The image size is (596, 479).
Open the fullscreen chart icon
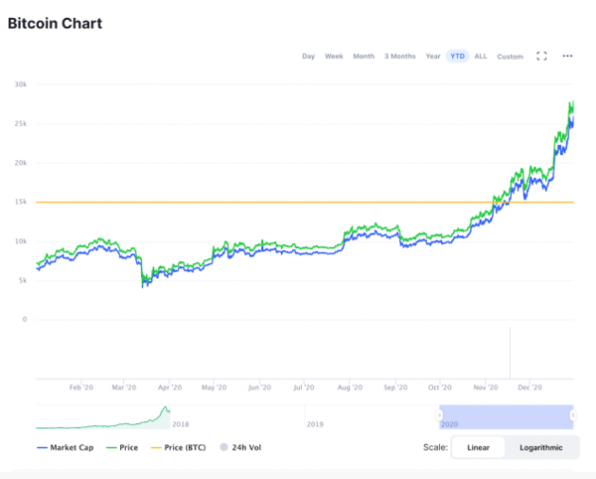click(x=542, y=56)
